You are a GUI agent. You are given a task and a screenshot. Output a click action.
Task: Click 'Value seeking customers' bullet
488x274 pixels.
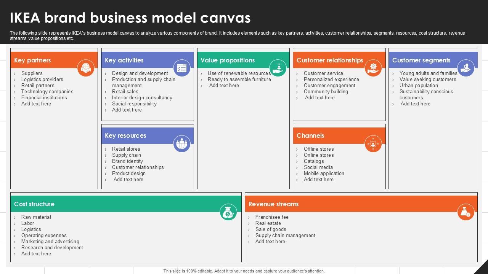[x=428, y=79]
